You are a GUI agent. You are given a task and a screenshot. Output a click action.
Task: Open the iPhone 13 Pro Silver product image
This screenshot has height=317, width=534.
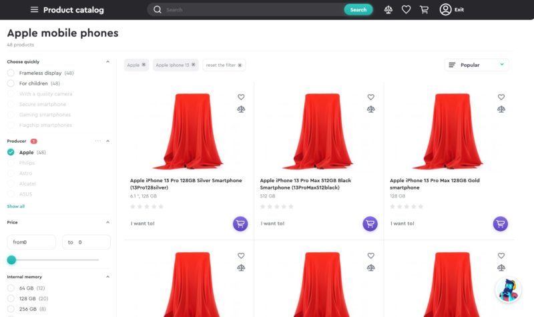click(188, 131)
